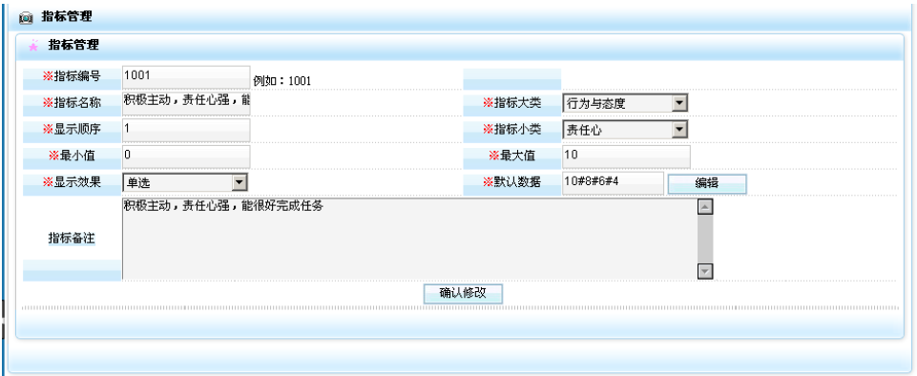The image size is (917, 376).
Task: Click the 默认数据 label
Action: (511, 182)
